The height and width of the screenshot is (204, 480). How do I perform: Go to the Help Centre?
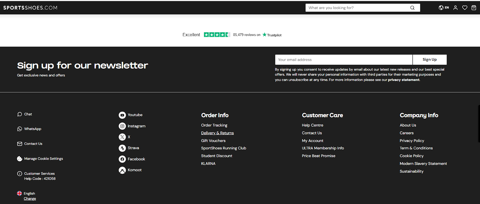[312, 125]
